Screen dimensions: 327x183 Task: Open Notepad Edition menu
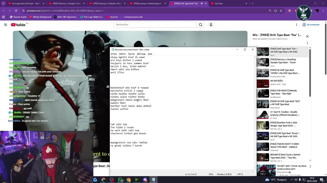(x=122, y=54)
